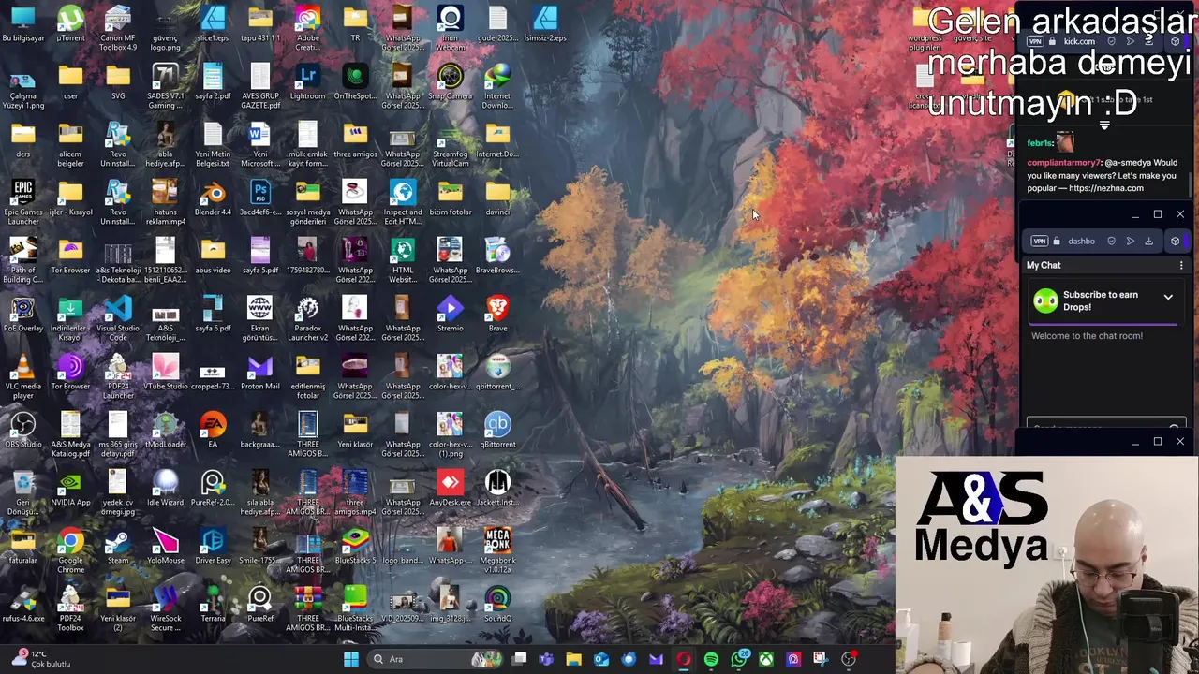
Task: Select the Visual Studio Code icon
Action: [118, 318]
